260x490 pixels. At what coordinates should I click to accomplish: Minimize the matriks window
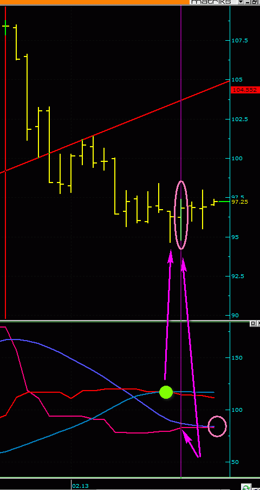click(x=248, y=2)
